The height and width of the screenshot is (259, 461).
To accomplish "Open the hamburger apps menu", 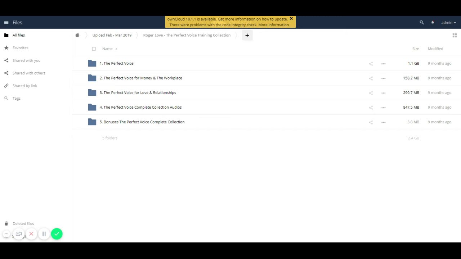I will [x=6, y=22].
